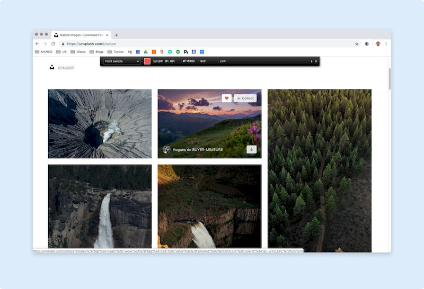Open the Toybox bookmarks folder
The height and width of the screenshot is (289, 424).
click(116, 52)
